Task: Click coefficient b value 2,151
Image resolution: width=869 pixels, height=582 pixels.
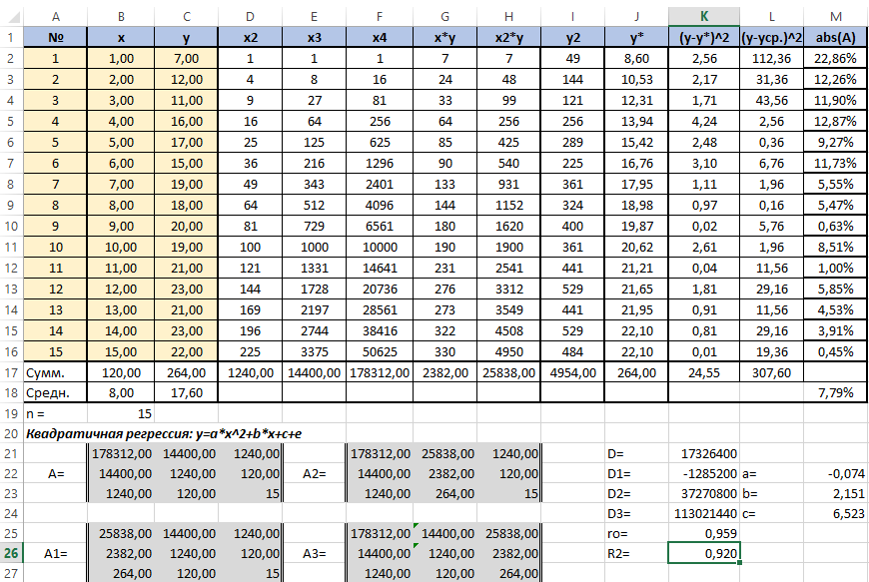Action: [835, 494]
